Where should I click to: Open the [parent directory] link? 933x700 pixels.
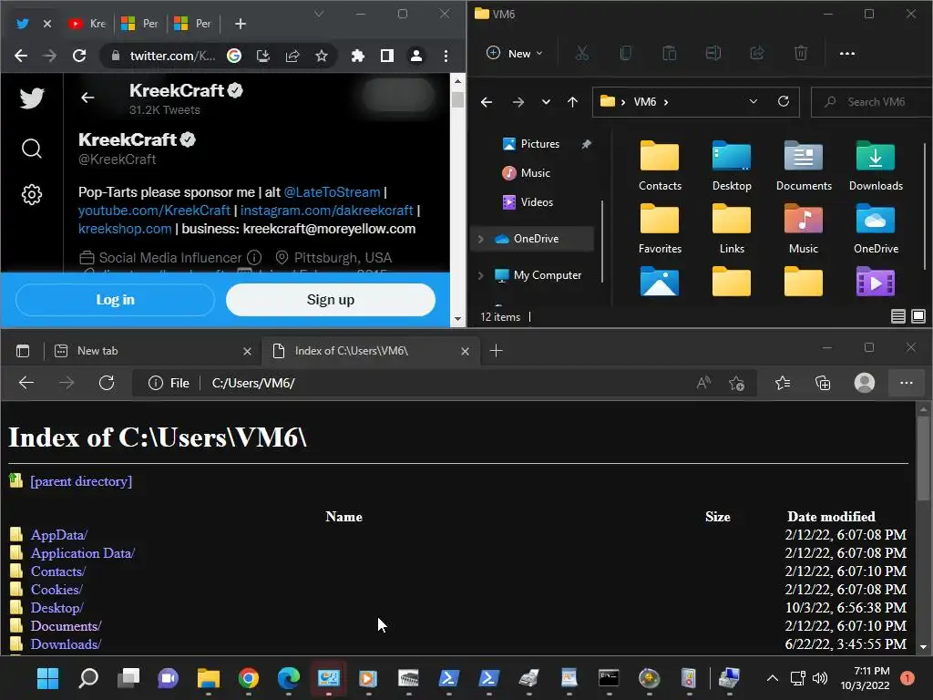pos(81,481)
